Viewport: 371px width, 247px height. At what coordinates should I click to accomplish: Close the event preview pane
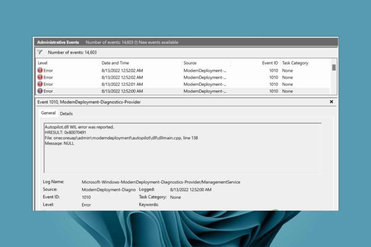(x=331, y=102)
